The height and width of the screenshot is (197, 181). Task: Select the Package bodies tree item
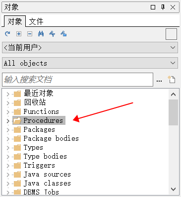click(x=51, y=138)
